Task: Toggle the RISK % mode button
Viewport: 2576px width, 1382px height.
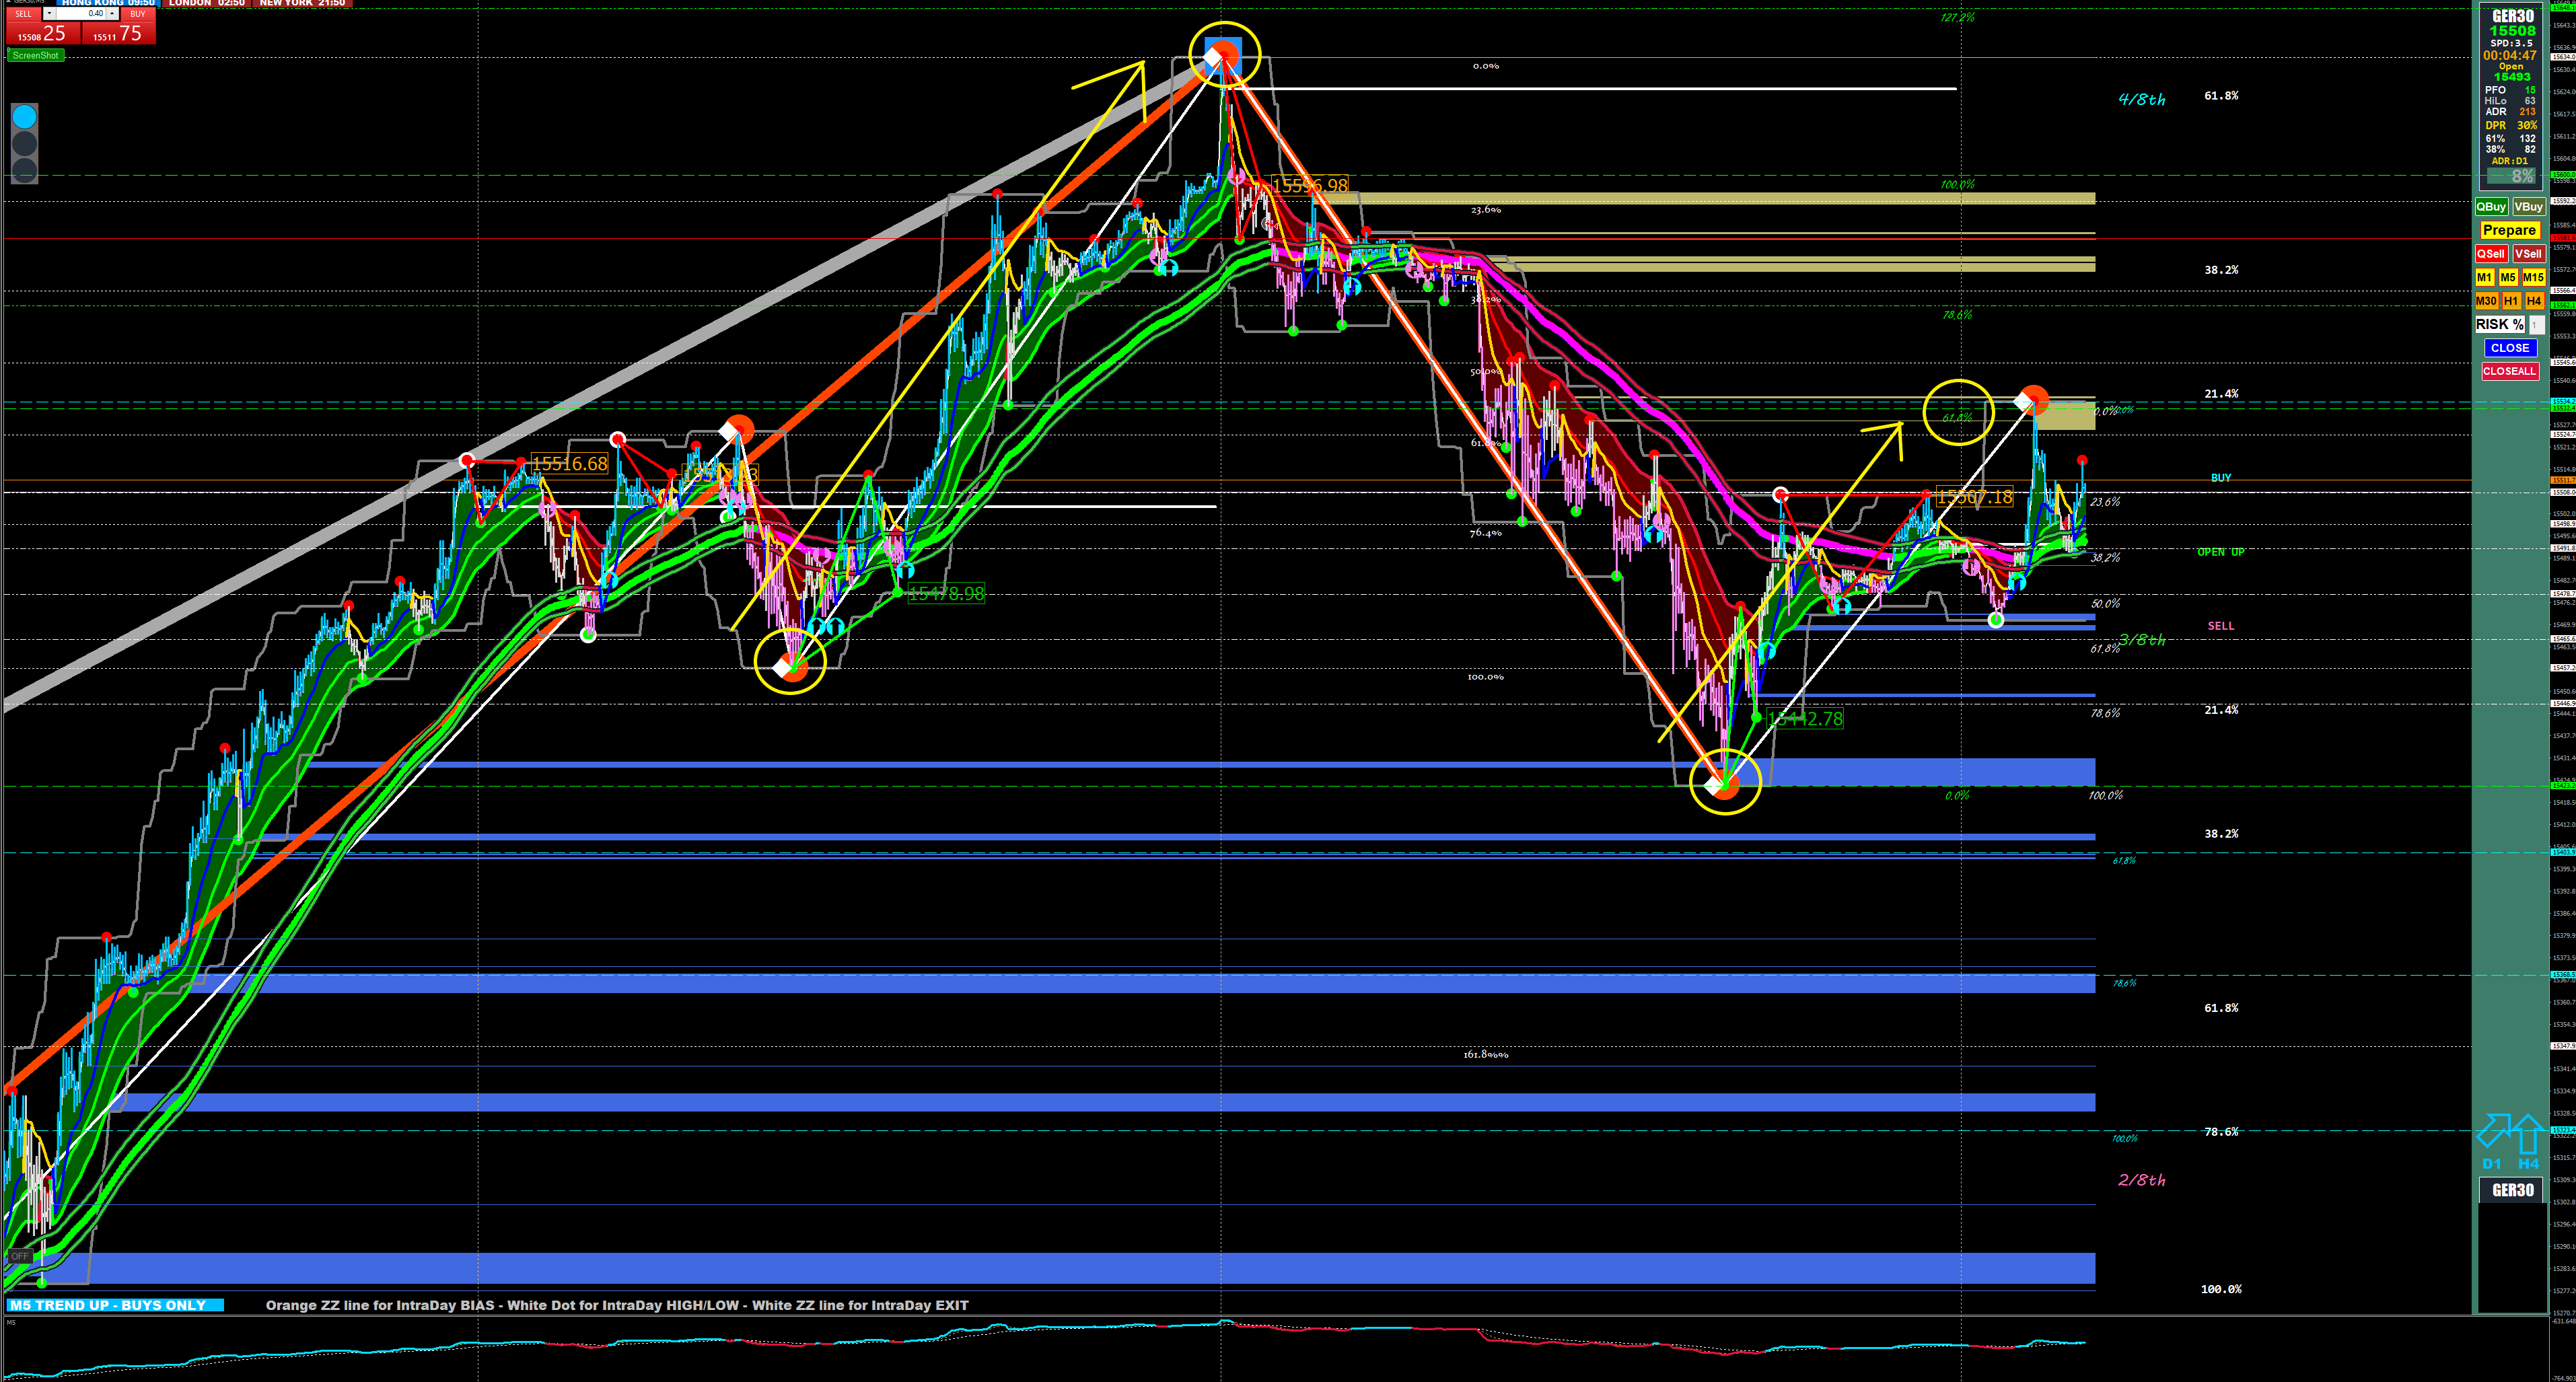Action: (2499, 324)
